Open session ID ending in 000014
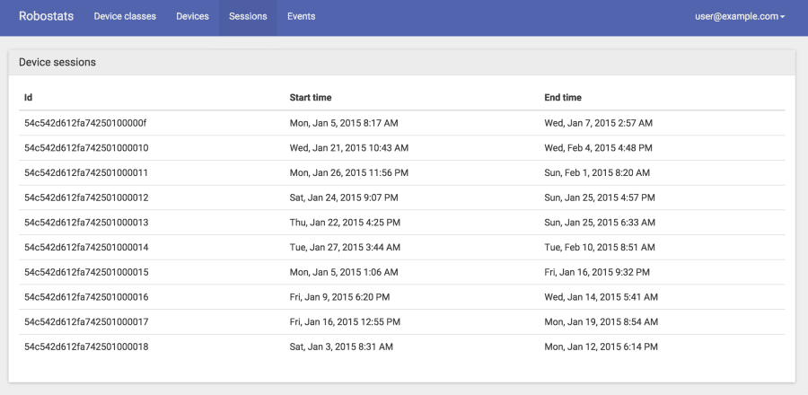Image resolution: width=808 pixels, height=395 pixels. click(x=86, y=247)
